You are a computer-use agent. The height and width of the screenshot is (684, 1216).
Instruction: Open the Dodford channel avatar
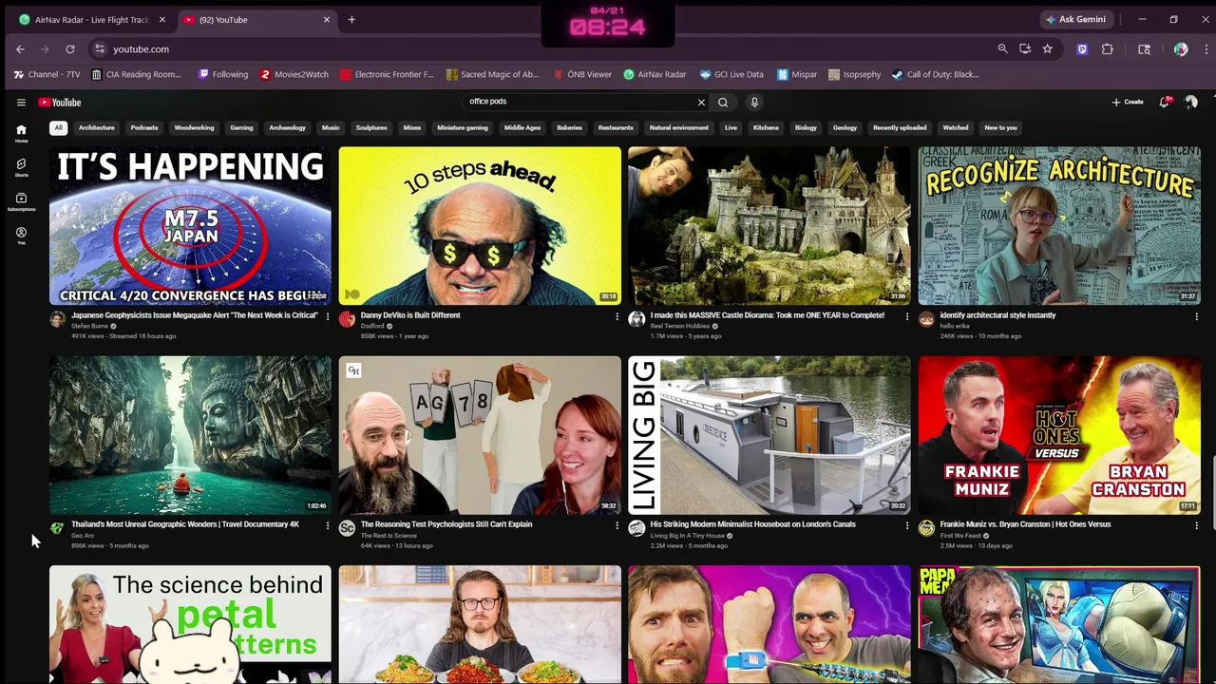click(347, 319)
